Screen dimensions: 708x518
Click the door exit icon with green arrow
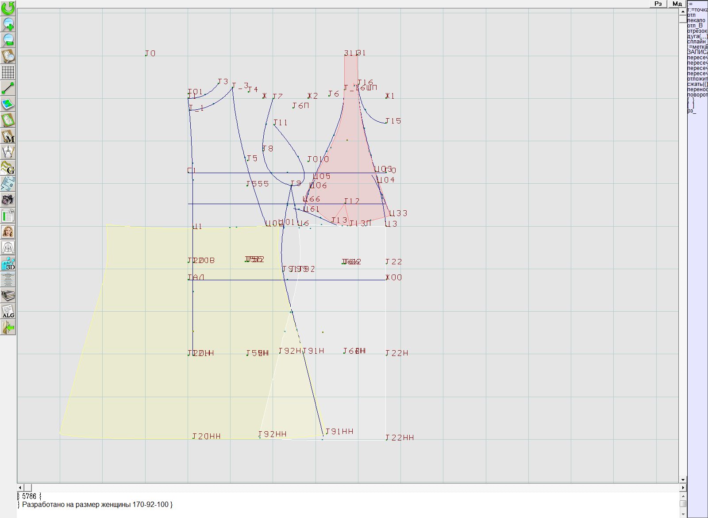pos(8,327)
